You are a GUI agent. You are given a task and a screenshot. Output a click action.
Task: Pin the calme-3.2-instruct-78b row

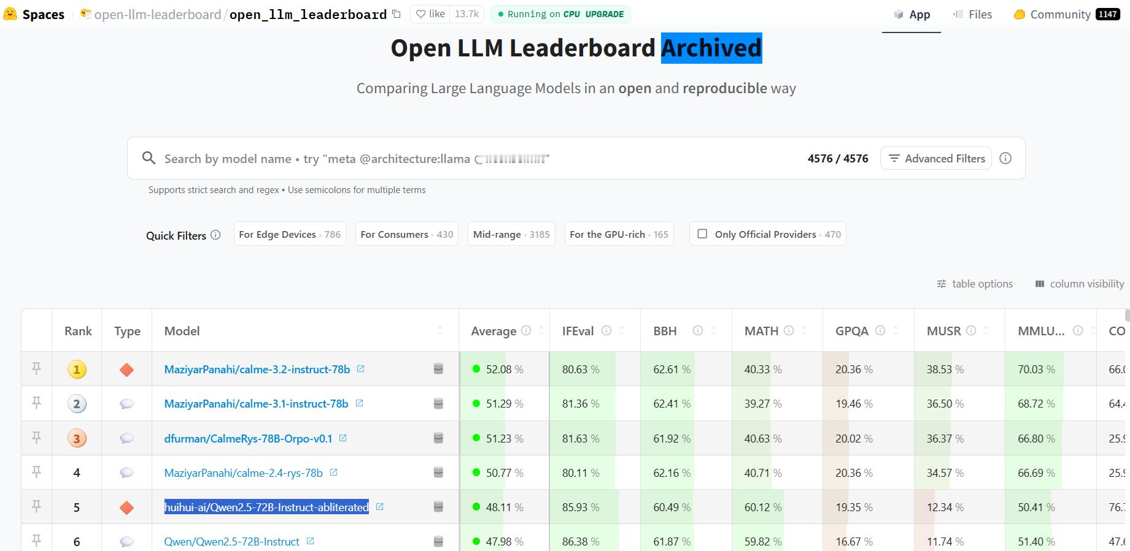37,368
